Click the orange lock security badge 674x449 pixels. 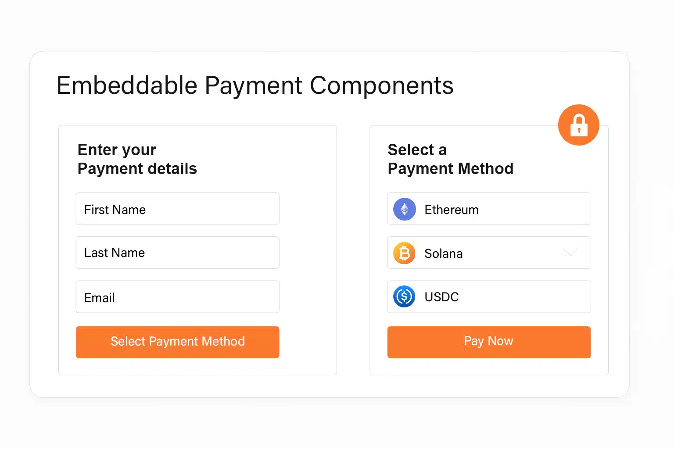(x=578, y=125)
